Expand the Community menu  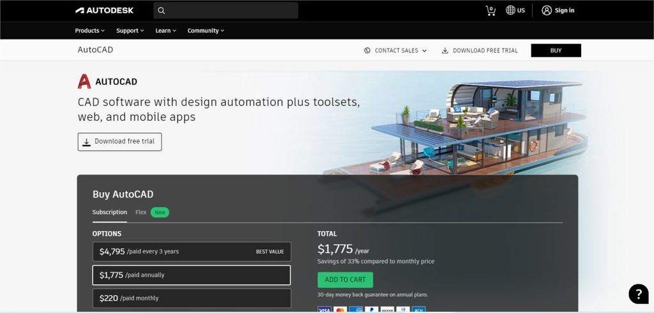206,31
